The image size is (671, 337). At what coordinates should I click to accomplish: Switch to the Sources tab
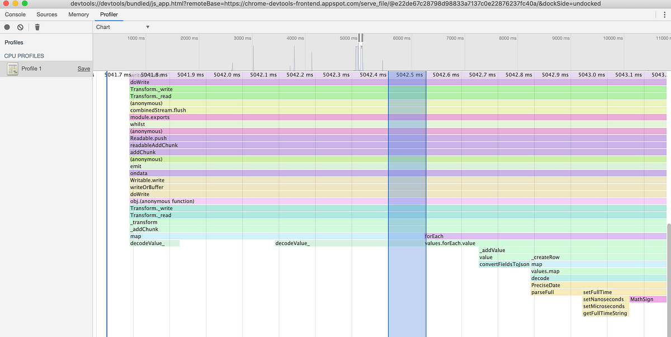click(46, 14)
